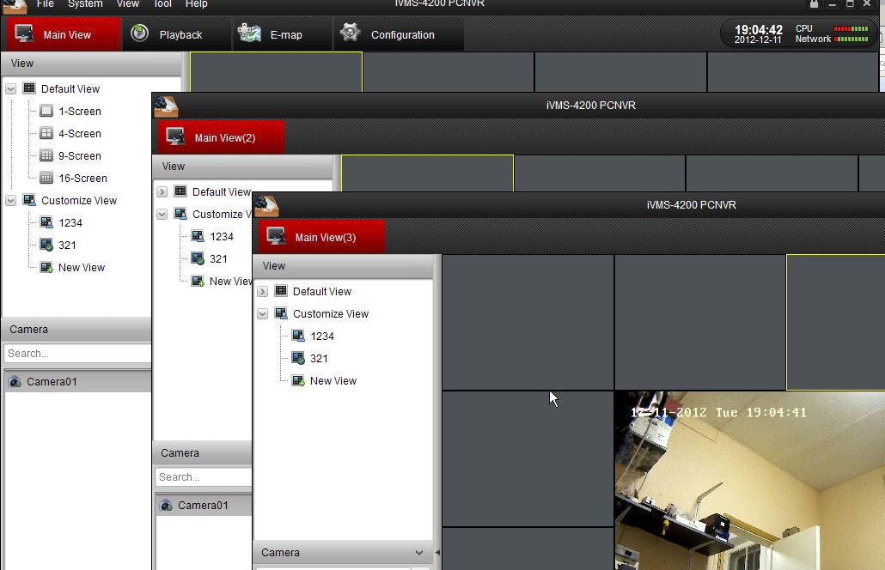
Task: Click Camera01 dome icon in main window
Action: (15, 382)
